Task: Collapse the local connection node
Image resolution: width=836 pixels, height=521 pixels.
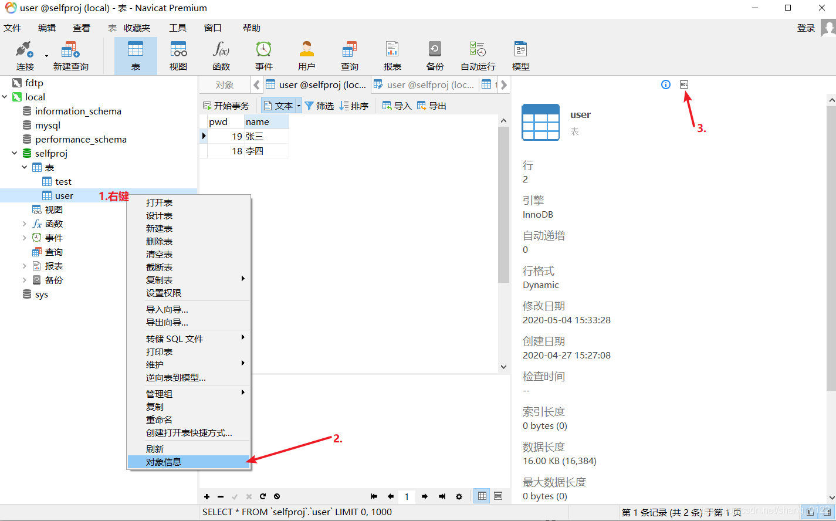Action: pyautogui.click(x=5, y=97)
